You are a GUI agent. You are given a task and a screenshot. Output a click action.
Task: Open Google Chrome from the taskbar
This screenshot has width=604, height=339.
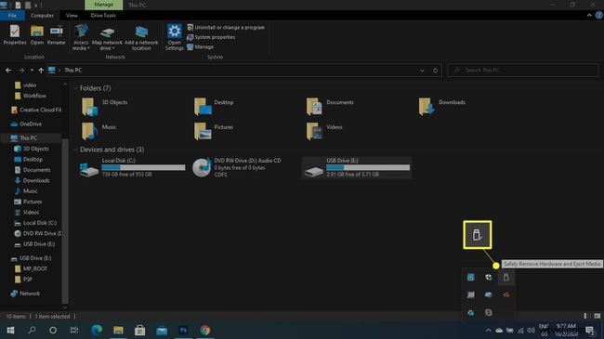click(x=205, y=330)
